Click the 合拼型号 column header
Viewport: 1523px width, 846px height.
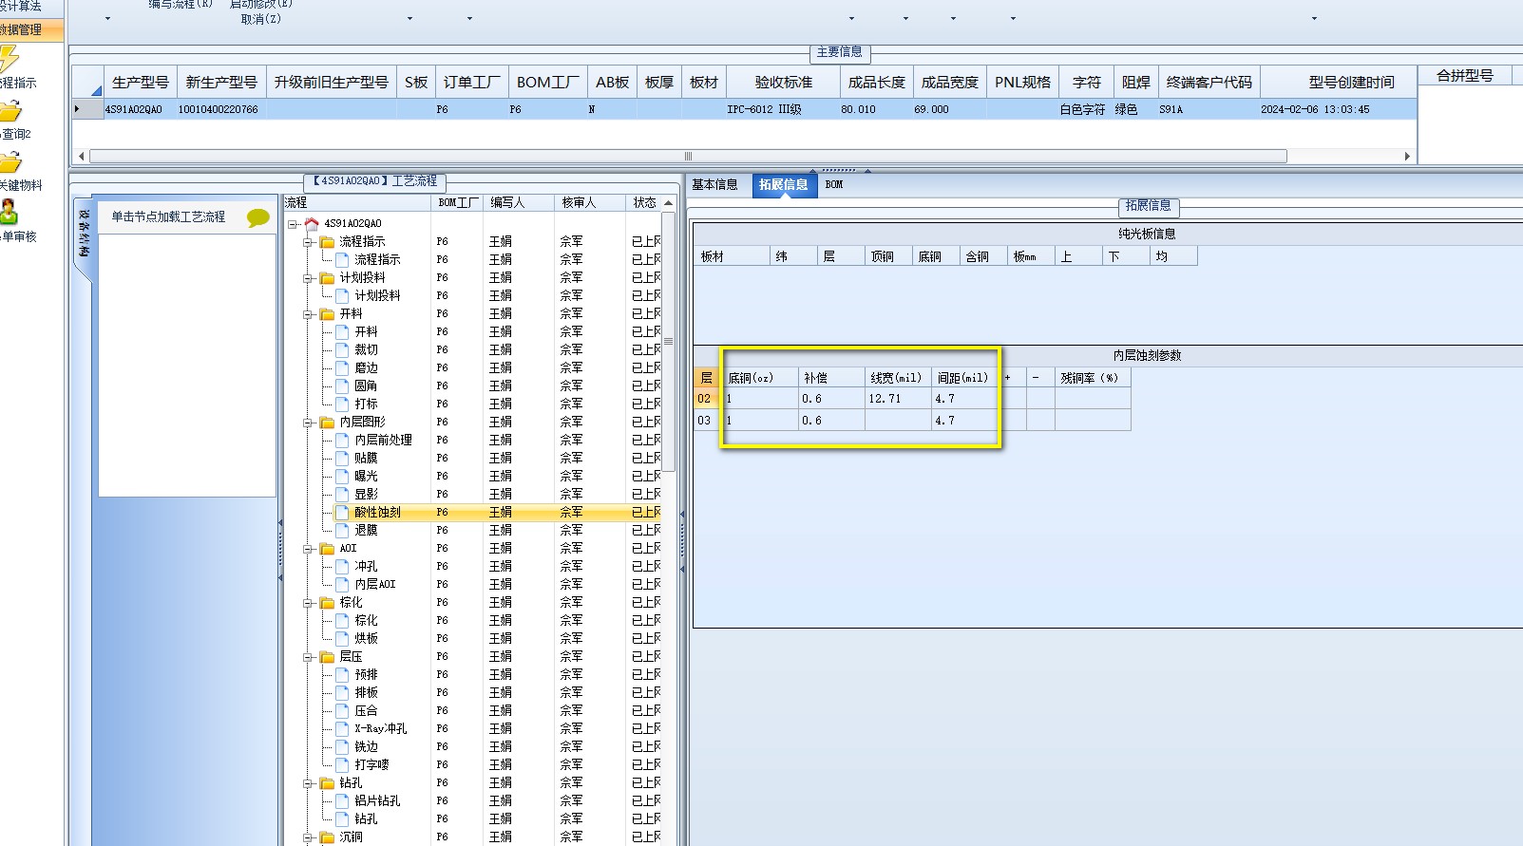[1465, 76]
